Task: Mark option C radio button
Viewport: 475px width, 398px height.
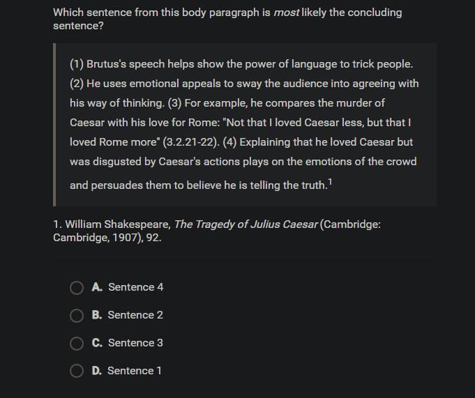Action: [77, 343]
